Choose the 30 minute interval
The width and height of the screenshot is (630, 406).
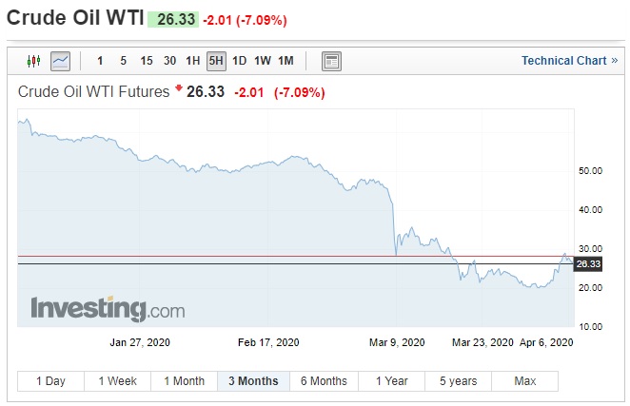[169, 61]
